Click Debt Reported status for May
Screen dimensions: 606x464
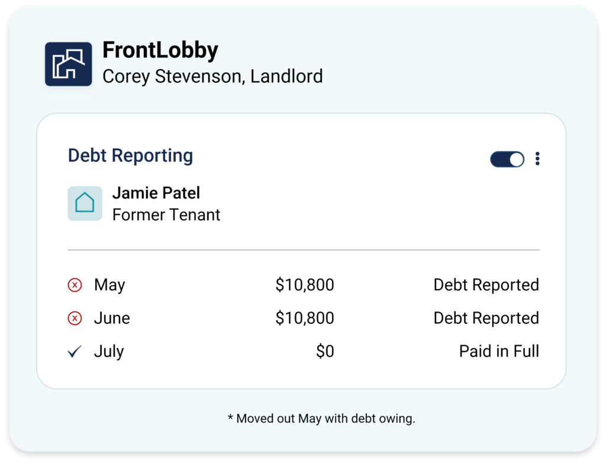pos(486,285)
